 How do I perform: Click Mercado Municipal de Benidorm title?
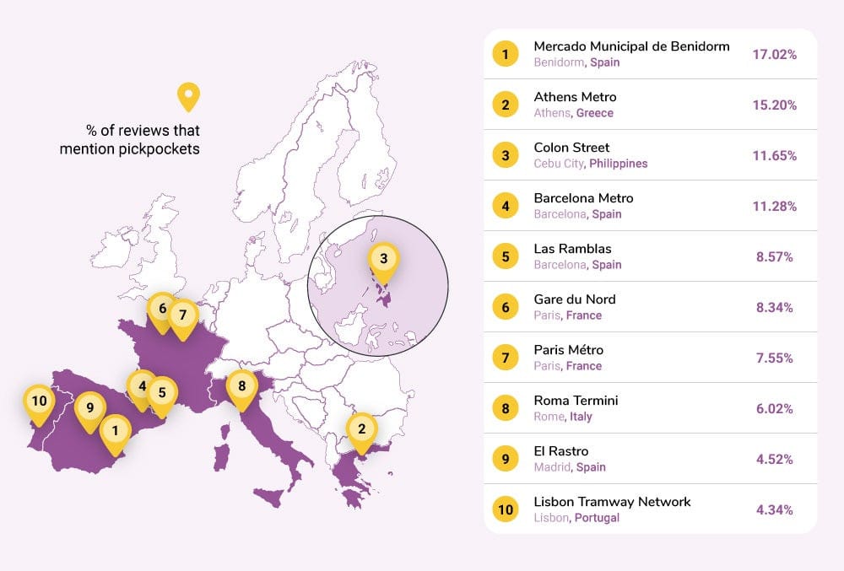coord(631,46)
